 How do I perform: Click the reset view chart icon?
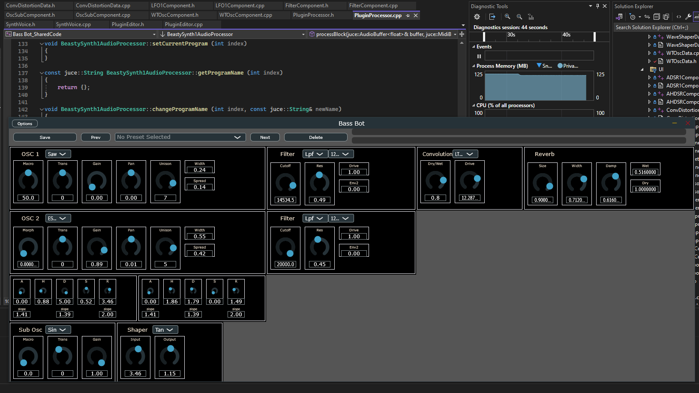[531, 17]
